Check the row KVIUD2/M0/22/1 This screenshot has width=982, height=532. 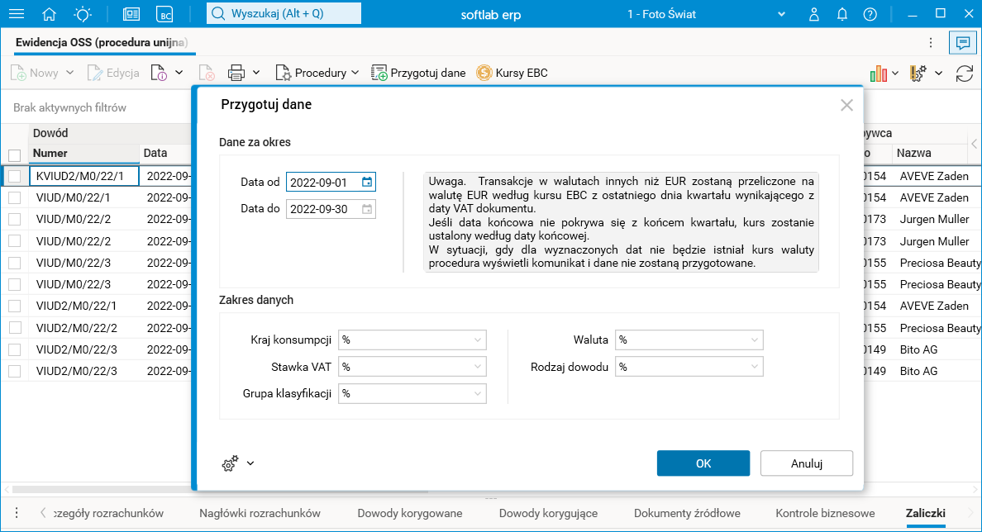pyautogui.click(x=14, y=177)
